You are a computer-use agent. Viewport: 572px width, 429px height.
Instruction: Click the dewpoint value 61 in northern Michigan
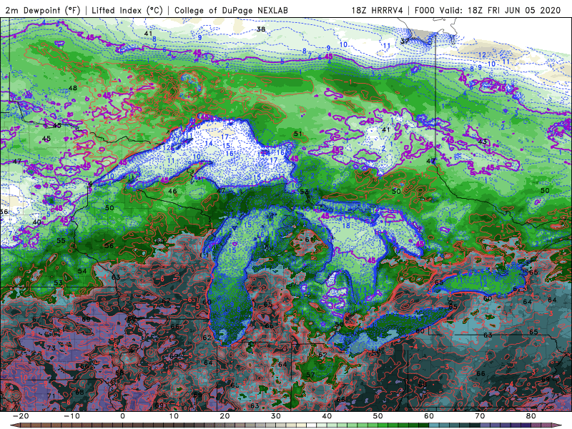[310, 240]
